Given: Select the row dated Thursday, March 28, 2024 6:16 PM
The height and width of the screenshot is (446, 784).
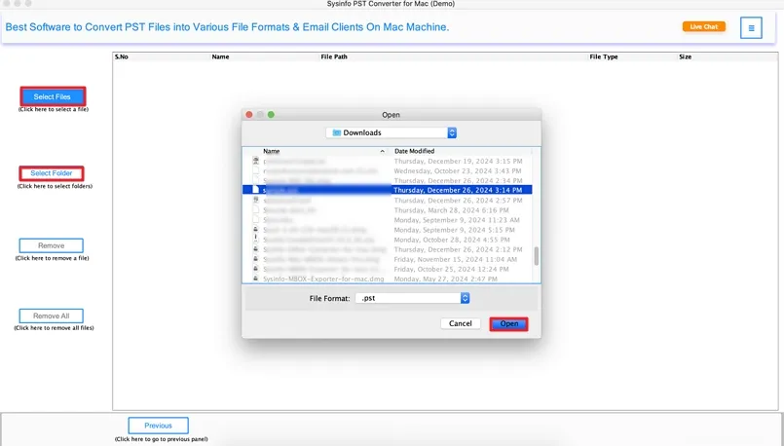Looking at the screenshot, I should 387,210.
